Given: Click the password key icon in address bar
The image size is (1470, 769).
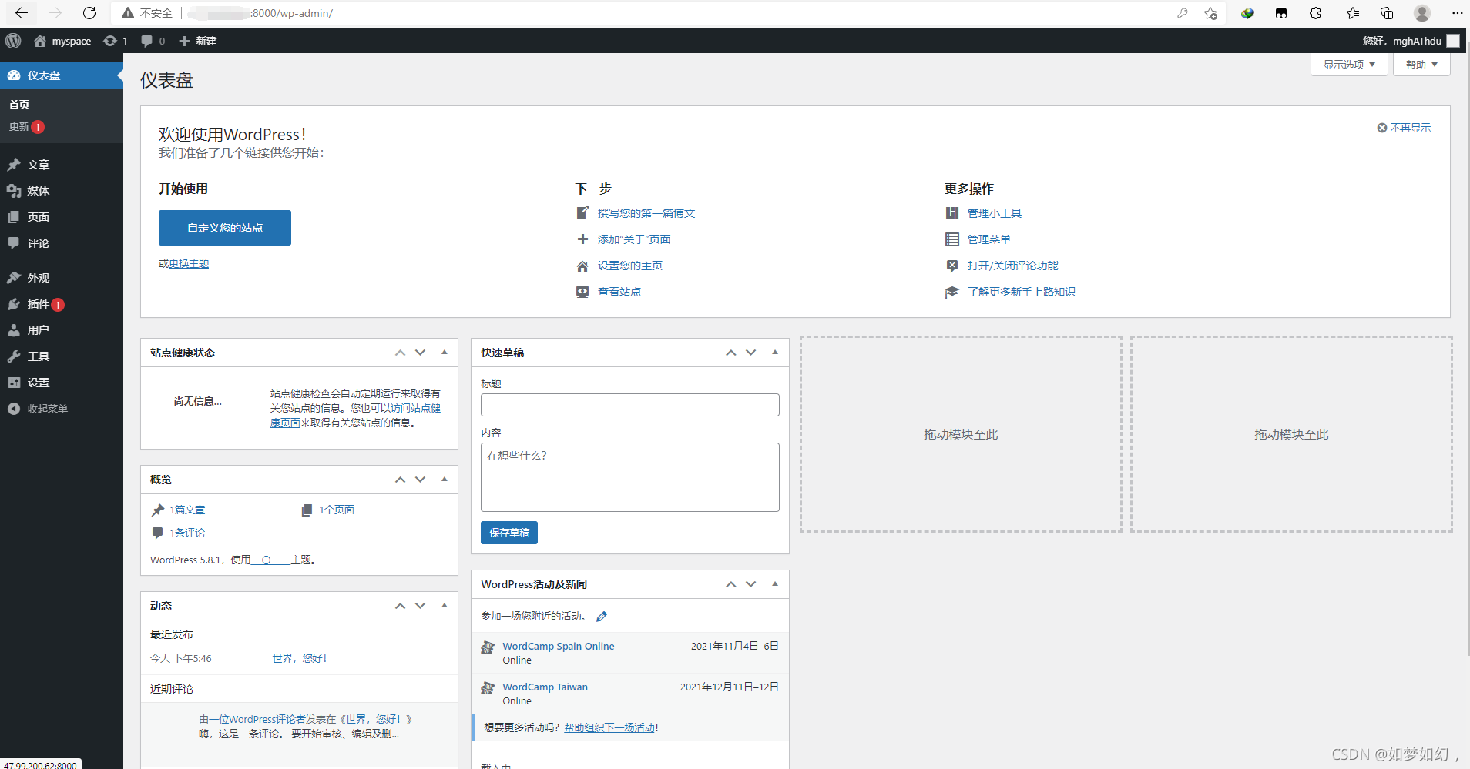Looking at the screenshot, I should 1183,13.
